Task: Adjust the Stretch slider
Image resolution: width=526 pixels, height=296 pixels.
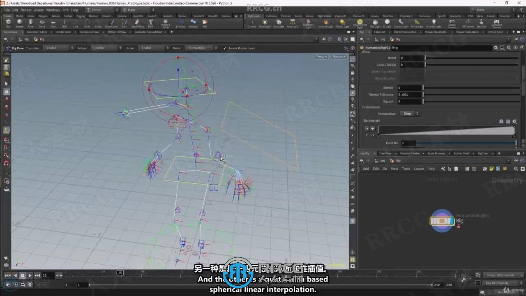Action: pyautogui.click(x=471, y=88)
